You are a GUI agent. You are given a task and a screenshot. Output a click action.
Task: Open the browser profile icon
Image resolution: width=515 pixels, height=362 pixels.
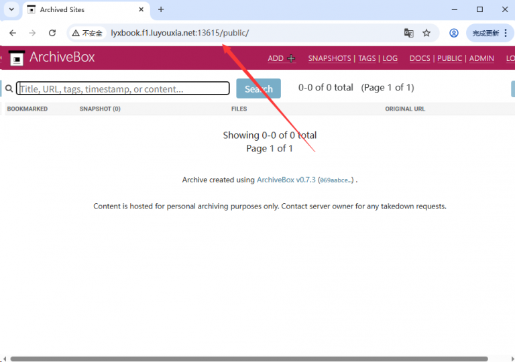(x=454, y=33)
